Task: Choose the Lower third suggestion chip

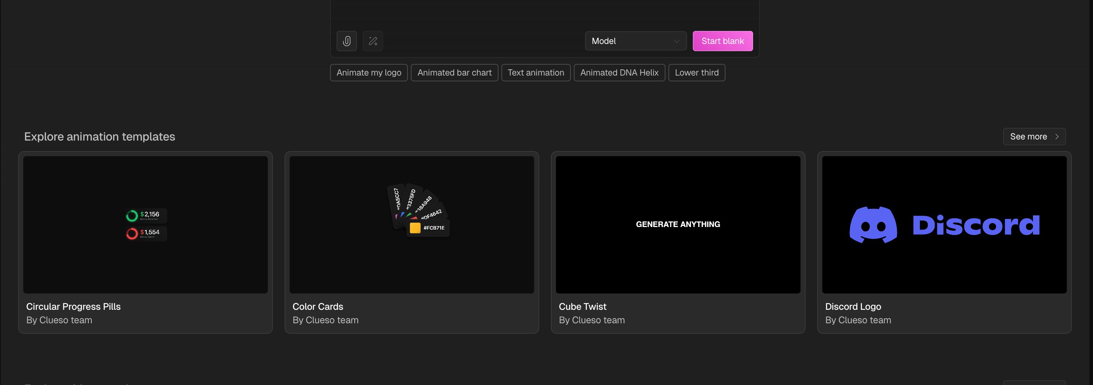Action: tap(697, 73)
